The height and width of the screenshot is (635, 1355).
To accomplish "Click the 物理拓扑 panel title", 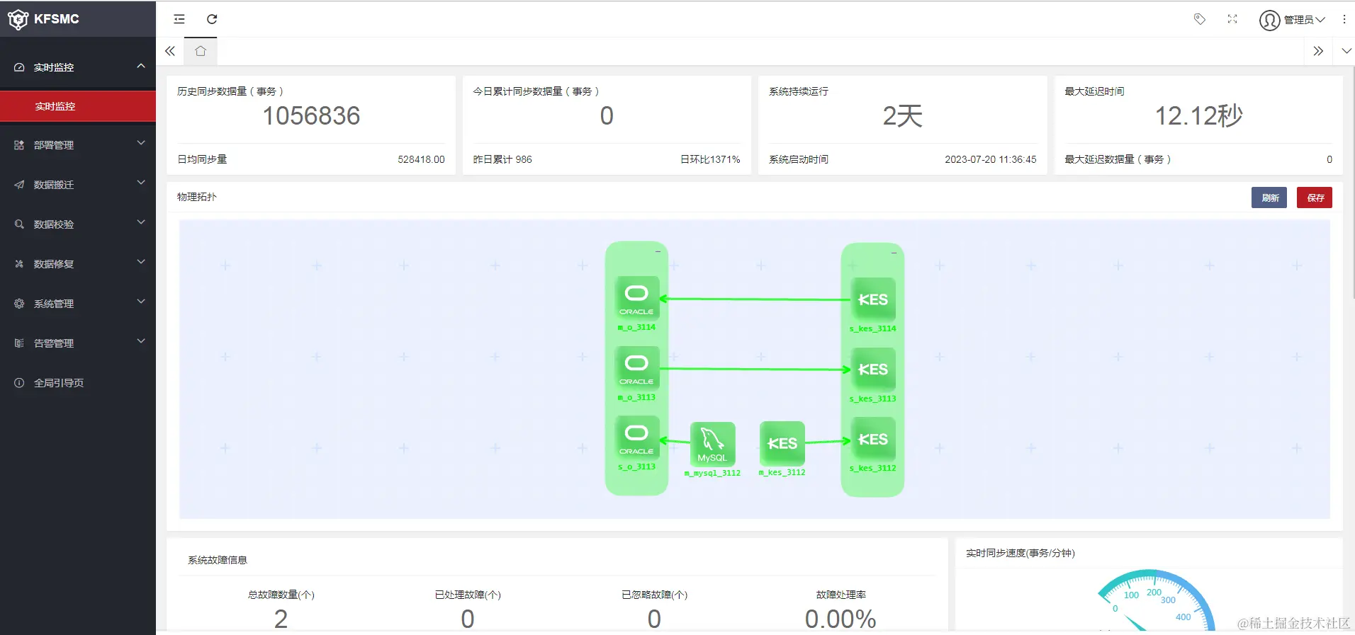I will [x=197, y=197].
